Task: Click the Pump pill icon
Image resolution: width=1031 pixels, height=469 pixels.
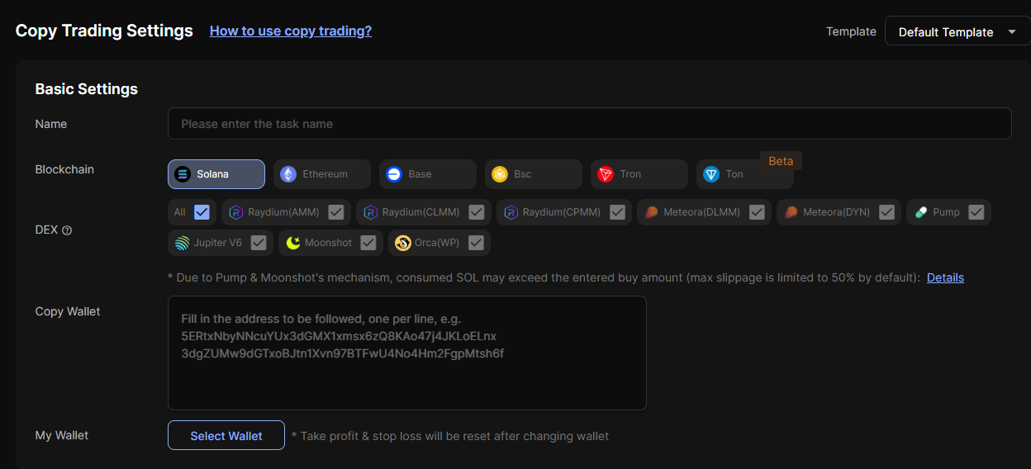Action: click(x=920, y=212)
